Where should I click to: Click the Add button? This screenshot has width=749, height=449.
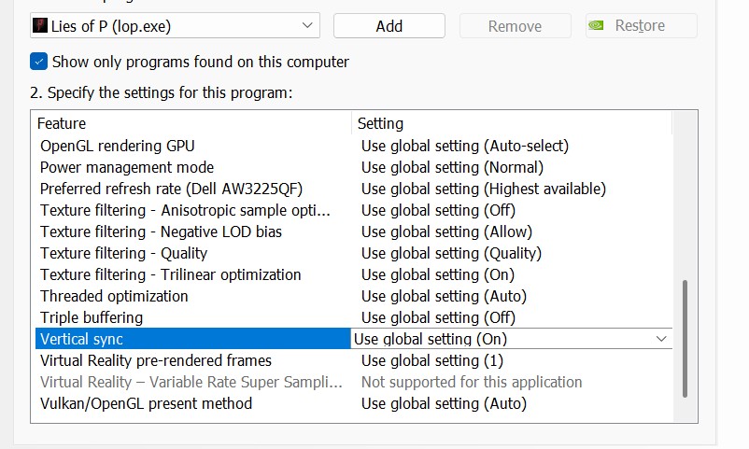pyautogui.click(x=389, y=26)
